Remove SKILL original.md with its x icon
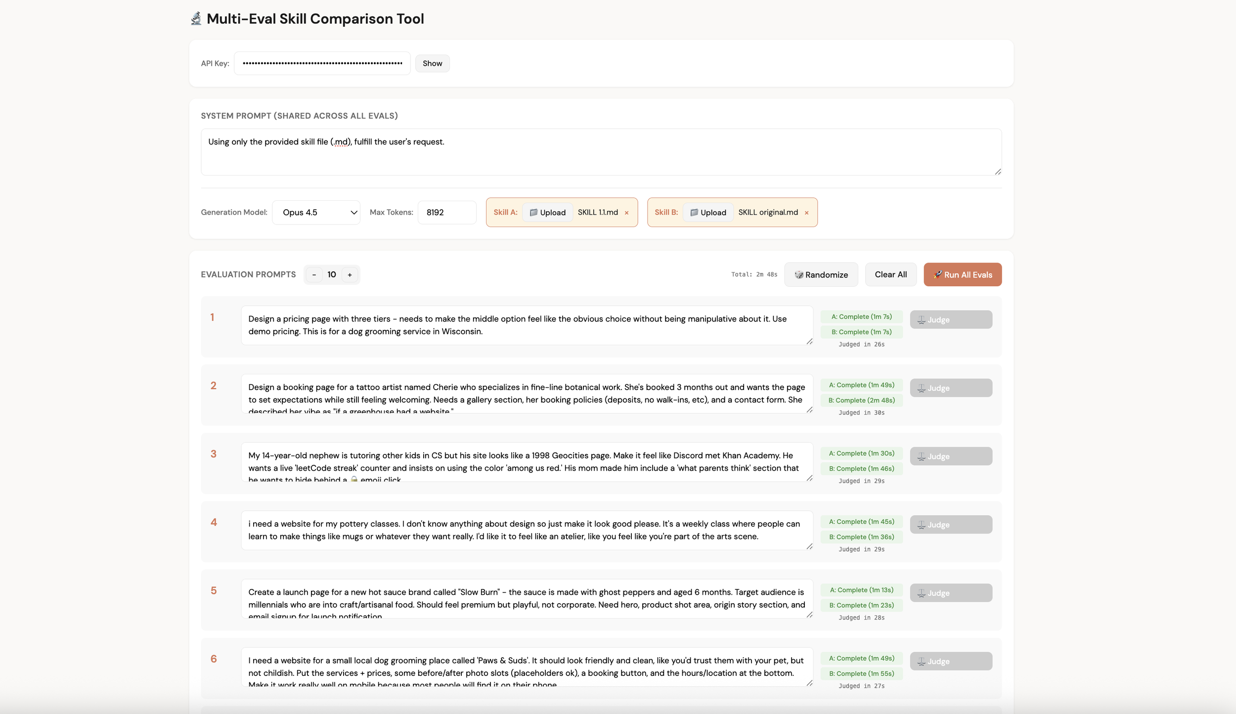This screenshot has height=714, width=1236. [x=806, y=213]
